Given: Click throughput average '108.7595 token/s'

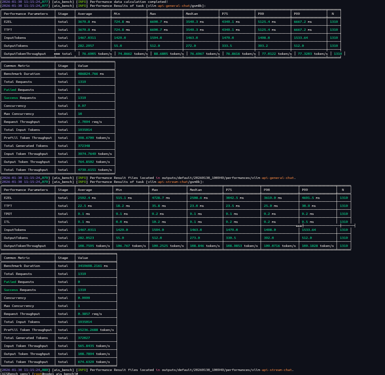Looking at the screenshot, I should pos(94,246).
